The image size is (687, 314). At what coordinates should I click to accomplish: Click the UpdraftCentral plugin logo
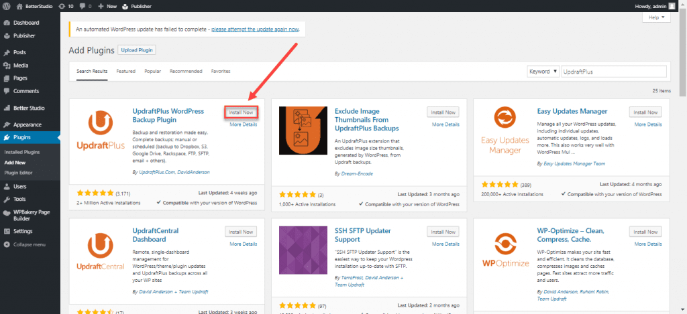(101, 250)
